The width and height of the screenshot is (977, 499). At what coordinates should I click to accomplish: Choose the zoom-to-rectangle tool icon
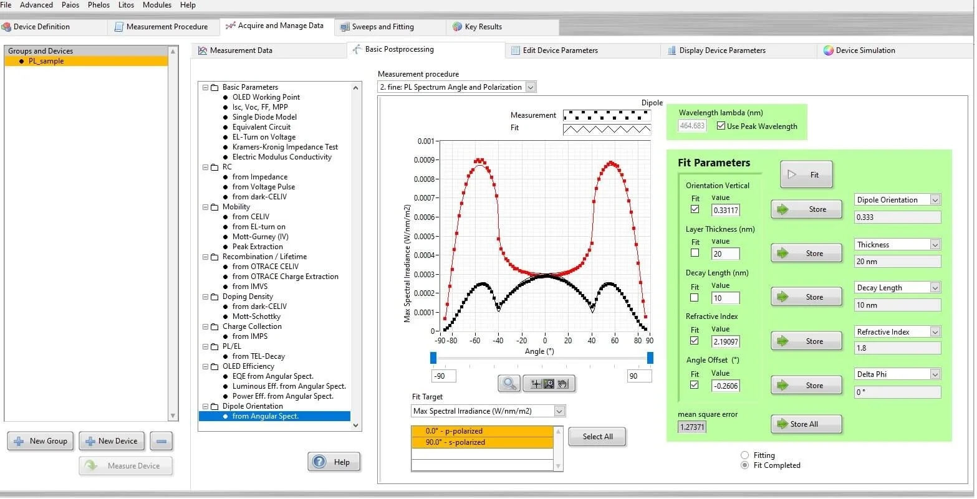point(549,383)
